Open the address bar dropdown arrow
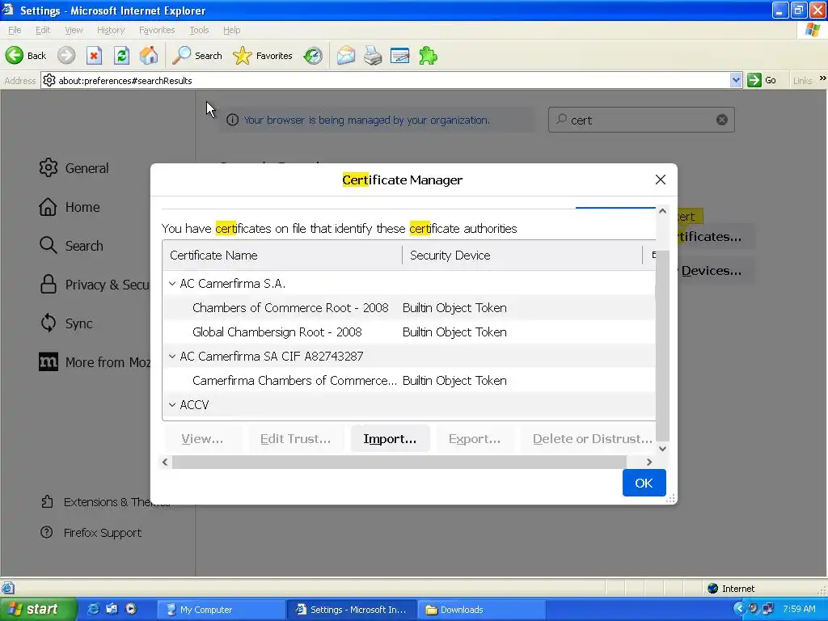 tap(736, 80)
